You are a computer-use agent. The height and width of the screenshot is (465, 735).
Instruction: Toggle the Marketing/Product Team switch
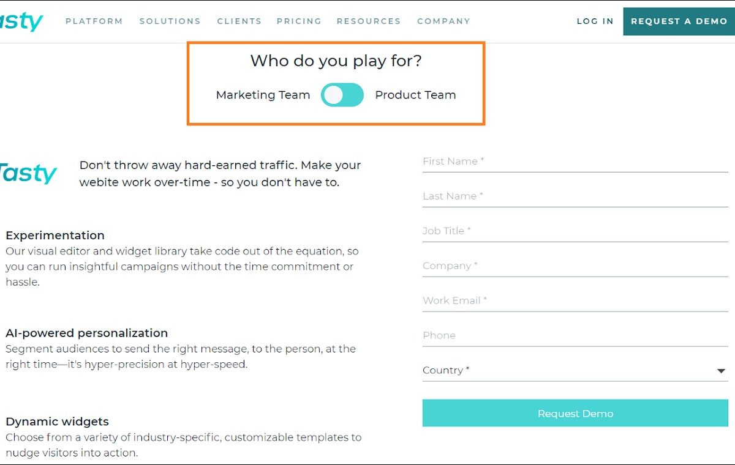pos(342,95)
